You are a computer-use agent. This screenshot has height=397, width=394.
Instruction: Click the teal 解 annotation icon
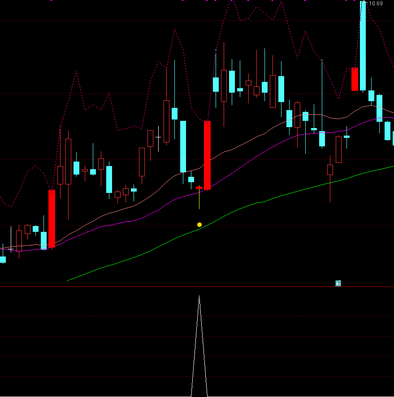(338, 283)
